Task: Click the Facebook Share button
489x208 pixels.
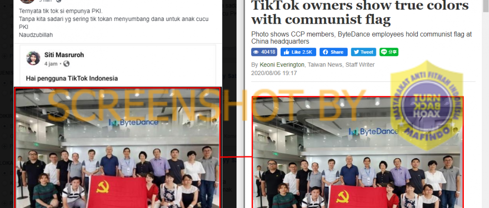Action: tap(333, 52)
